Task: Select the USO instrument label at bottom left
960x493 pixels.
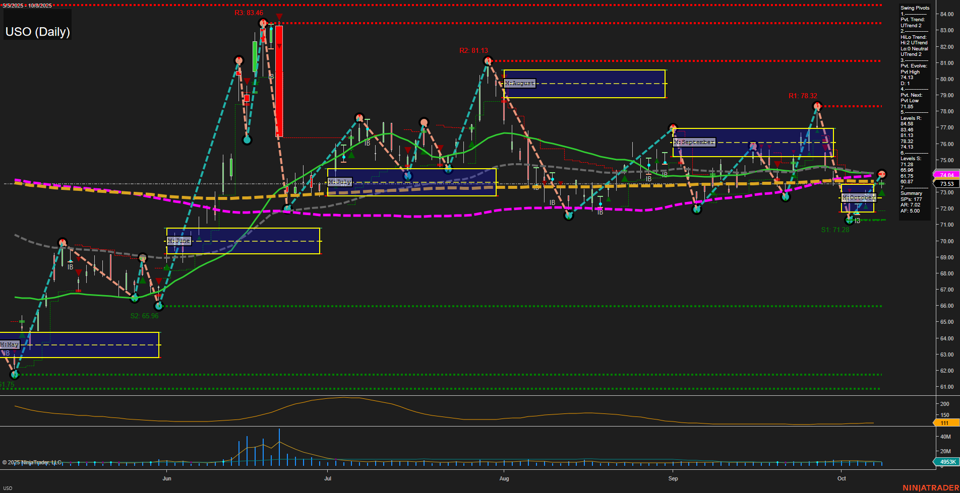Action: 7,488
